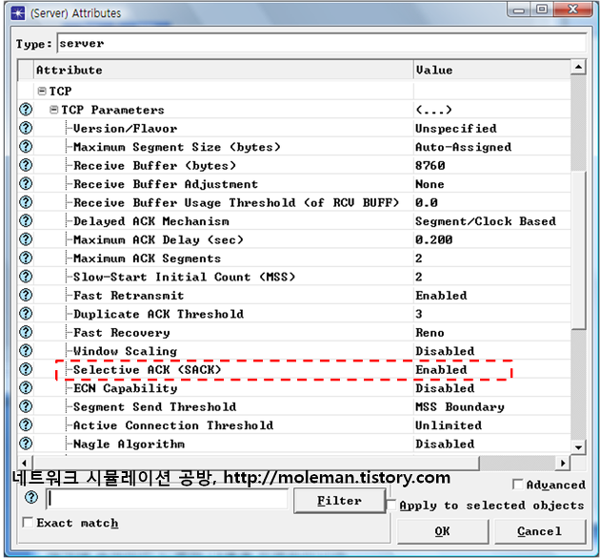Select the Maximum ACK Segments attribute name

(147, 258)
